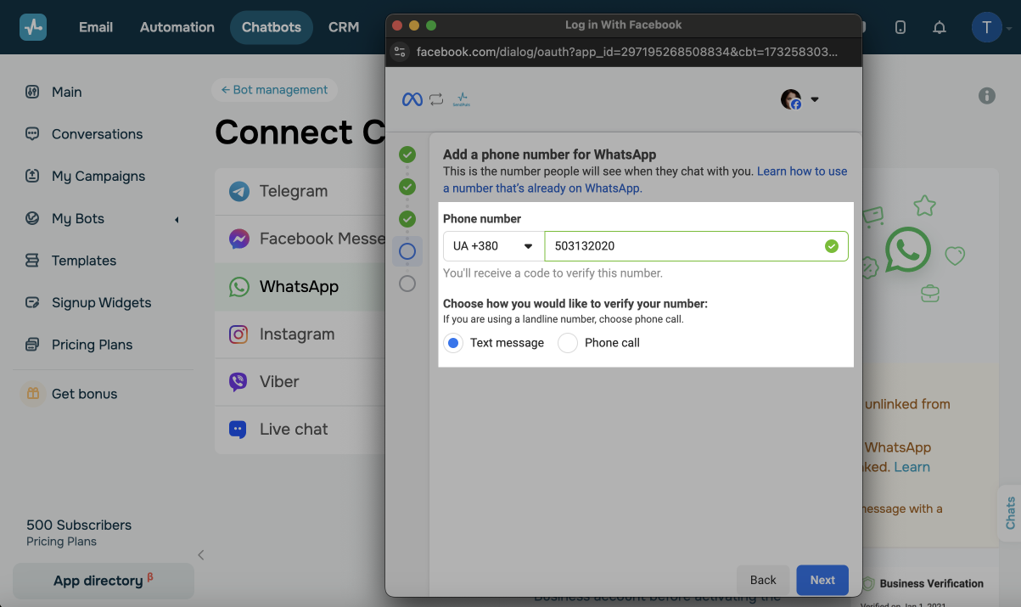
Task: Click the Instagram logo icon
Action: coord(238,334)
